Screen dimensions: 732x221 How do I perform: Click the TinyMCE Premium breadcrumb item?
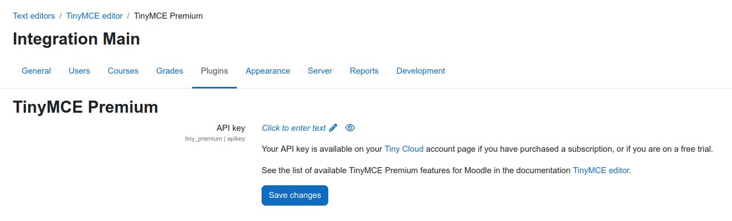[x=169, y=16]
